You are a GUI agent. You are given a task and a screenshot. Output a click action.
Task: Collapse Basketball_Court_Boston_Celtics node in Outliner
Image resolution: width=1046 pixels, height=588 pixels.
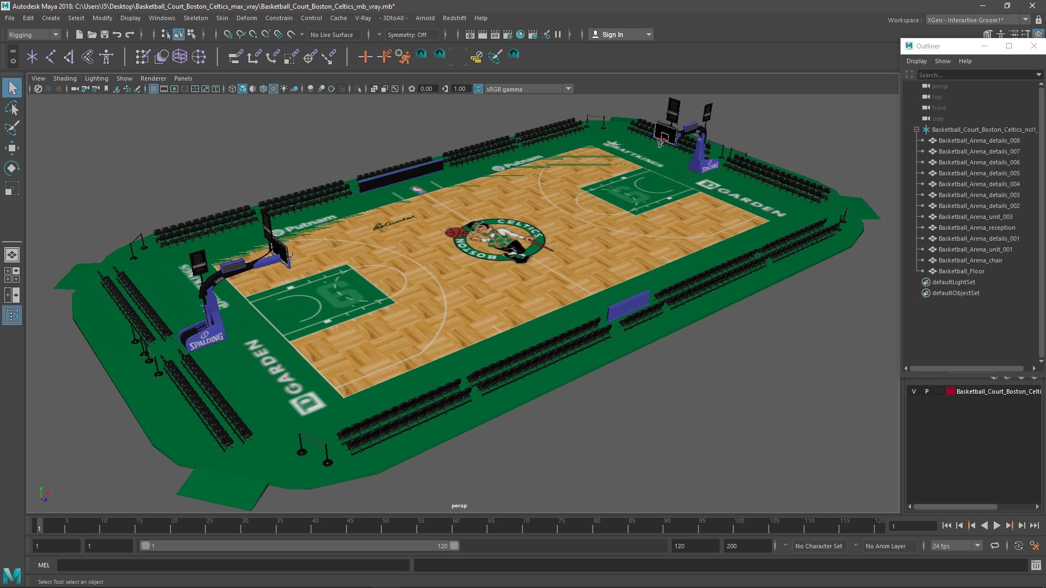point(916,130)
